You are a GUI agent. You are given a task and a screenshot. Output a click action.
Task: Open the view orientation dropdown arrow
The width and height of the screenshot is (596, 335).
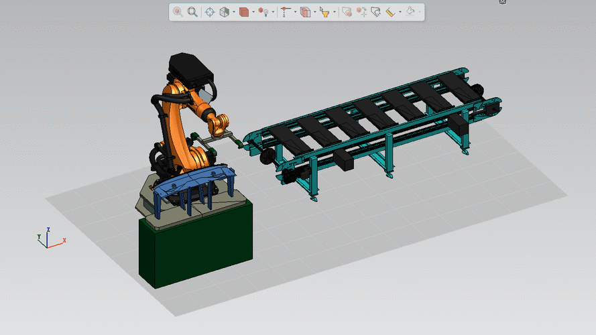pos(234,12)
